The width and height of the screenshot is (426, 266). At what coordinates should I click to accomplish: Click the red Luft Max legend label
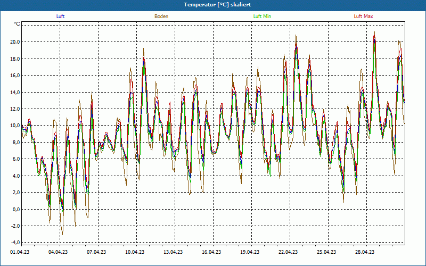click(x=363, y=16)
